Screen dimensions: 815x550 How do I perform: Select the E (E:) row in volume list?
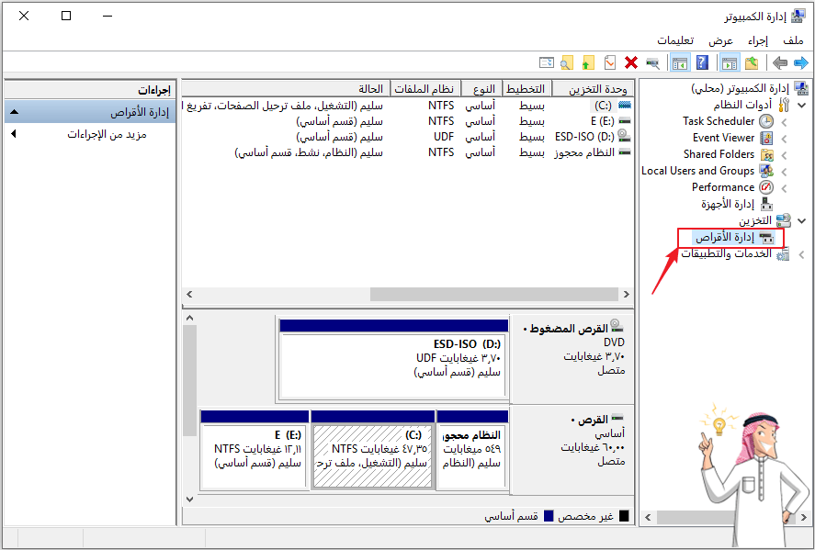point(408,121)
